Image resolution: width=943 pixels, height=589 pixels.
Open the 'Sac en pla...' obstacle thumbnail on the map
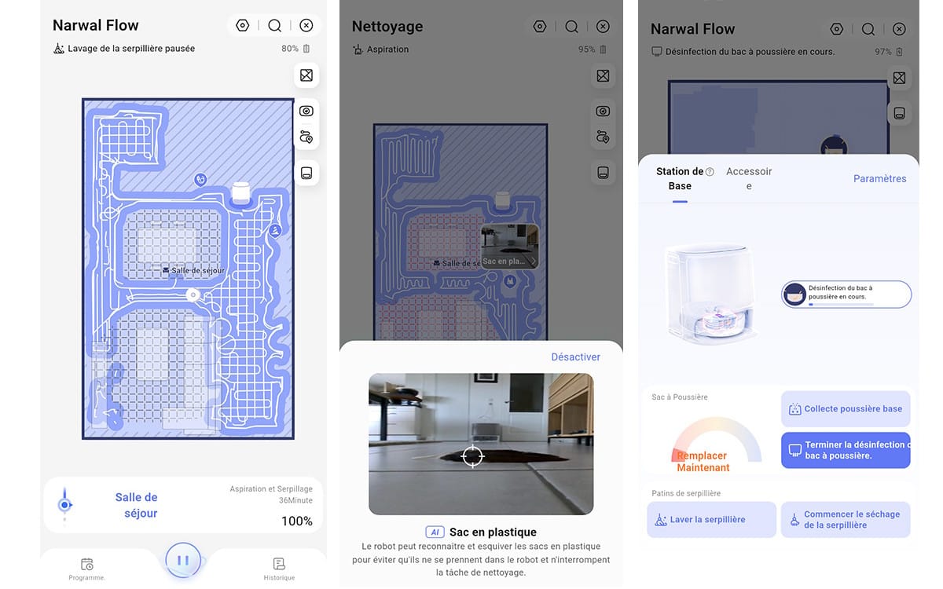pyautogui.click(x=509, y=247)
